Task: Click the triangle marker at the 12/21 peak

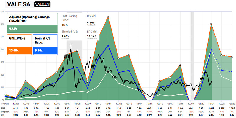Action: point(211,24)
